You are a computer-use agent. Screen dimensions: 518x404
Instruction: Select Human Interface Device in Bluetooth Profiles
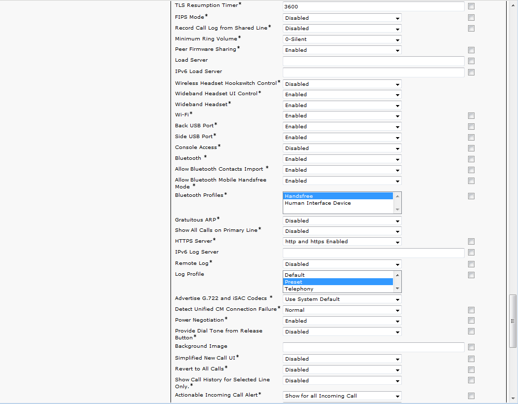338,203
